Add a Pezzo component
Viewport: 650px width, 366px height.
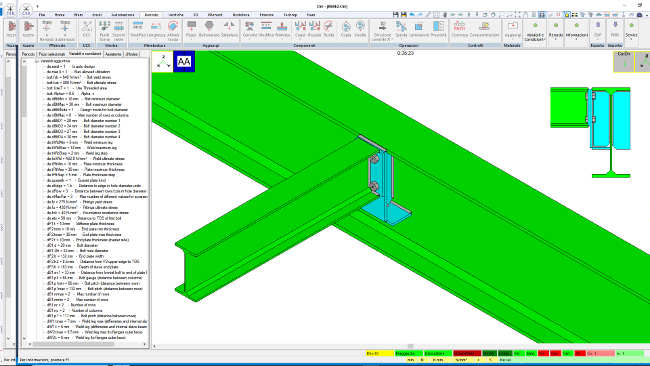(x=191, y=29)
